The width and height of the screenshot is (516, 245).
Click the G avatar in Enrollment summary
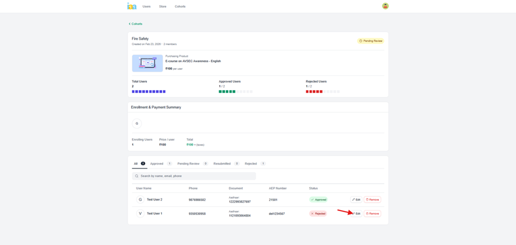point(137,124)
